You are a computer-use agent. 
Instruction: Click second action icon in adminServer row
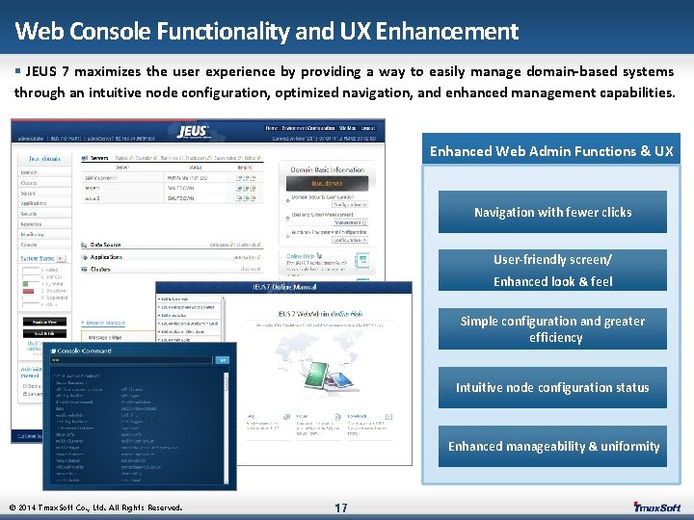click(246, 178)
